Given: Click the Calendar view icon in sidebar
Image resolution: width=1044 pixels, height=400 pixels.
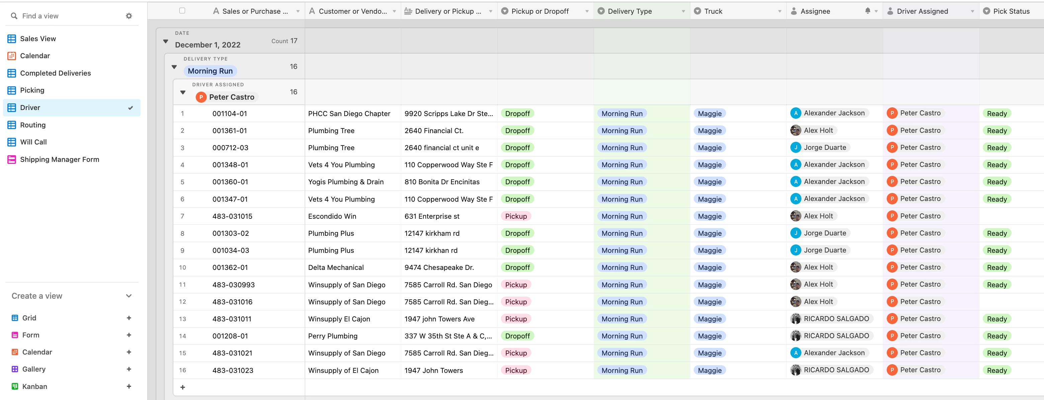Looking at the screenshot, I should coord(12,56).
